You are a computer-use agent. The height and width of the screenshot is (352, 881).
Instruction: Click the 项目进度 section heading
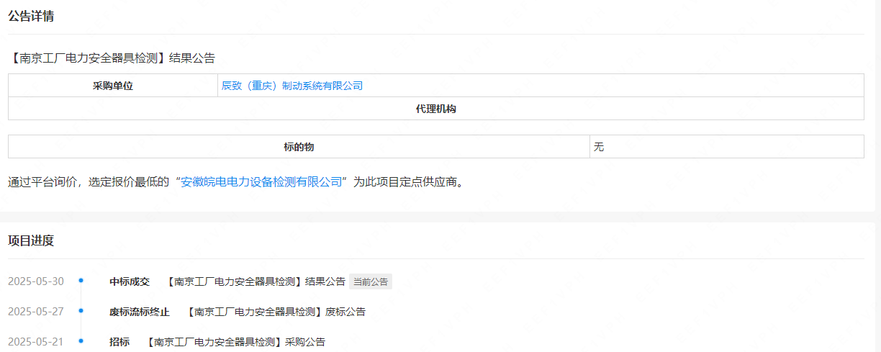coord(31,240)
